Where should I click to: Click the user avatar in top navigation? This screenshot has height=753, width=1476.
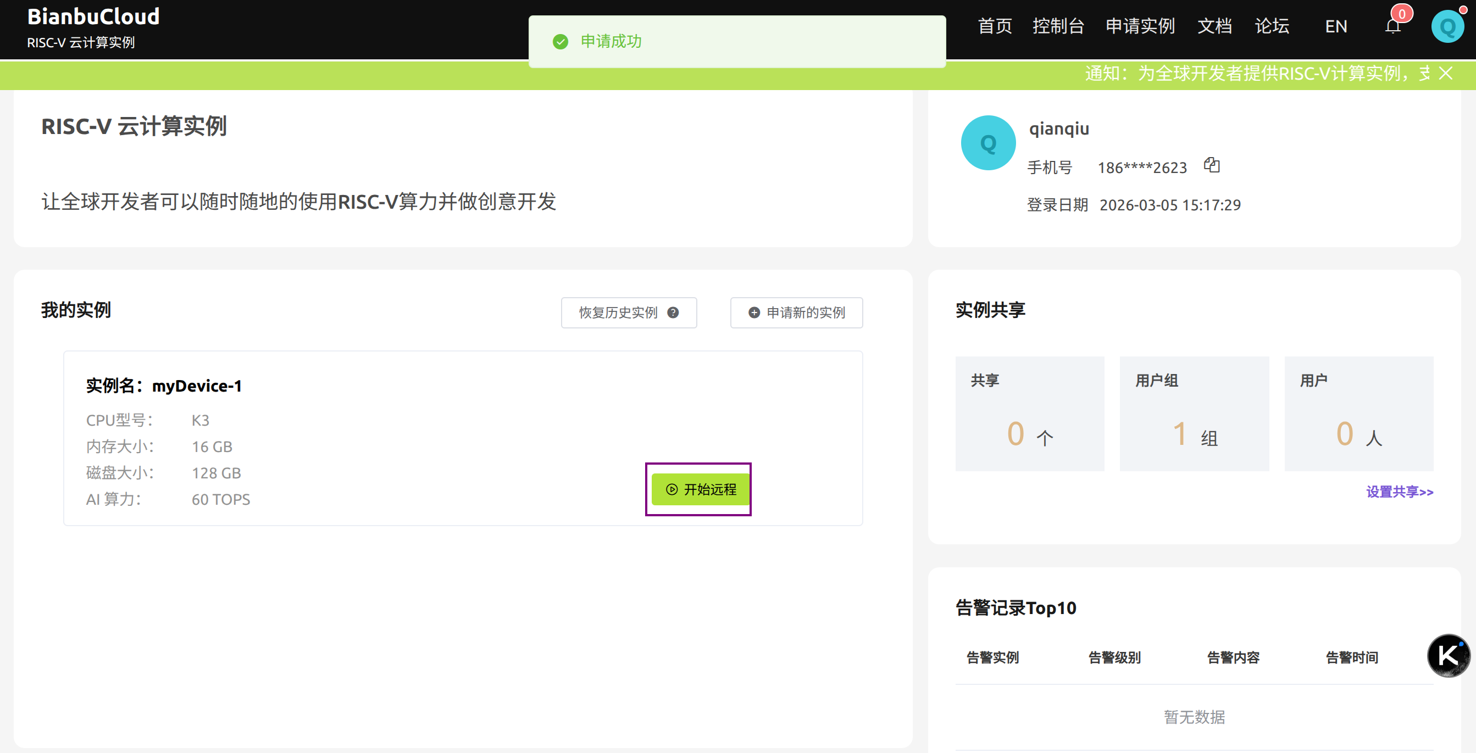click(1447, 26)
